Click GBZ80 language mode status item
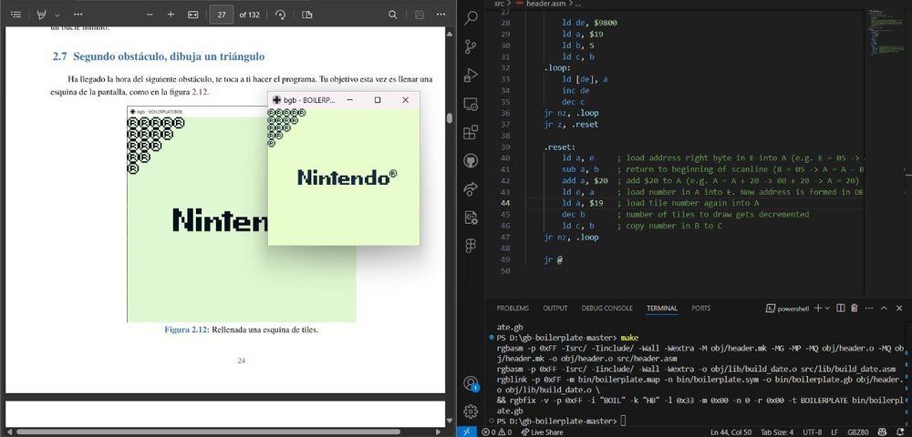The height and width of the screenshot is (437, 912). 859,432
